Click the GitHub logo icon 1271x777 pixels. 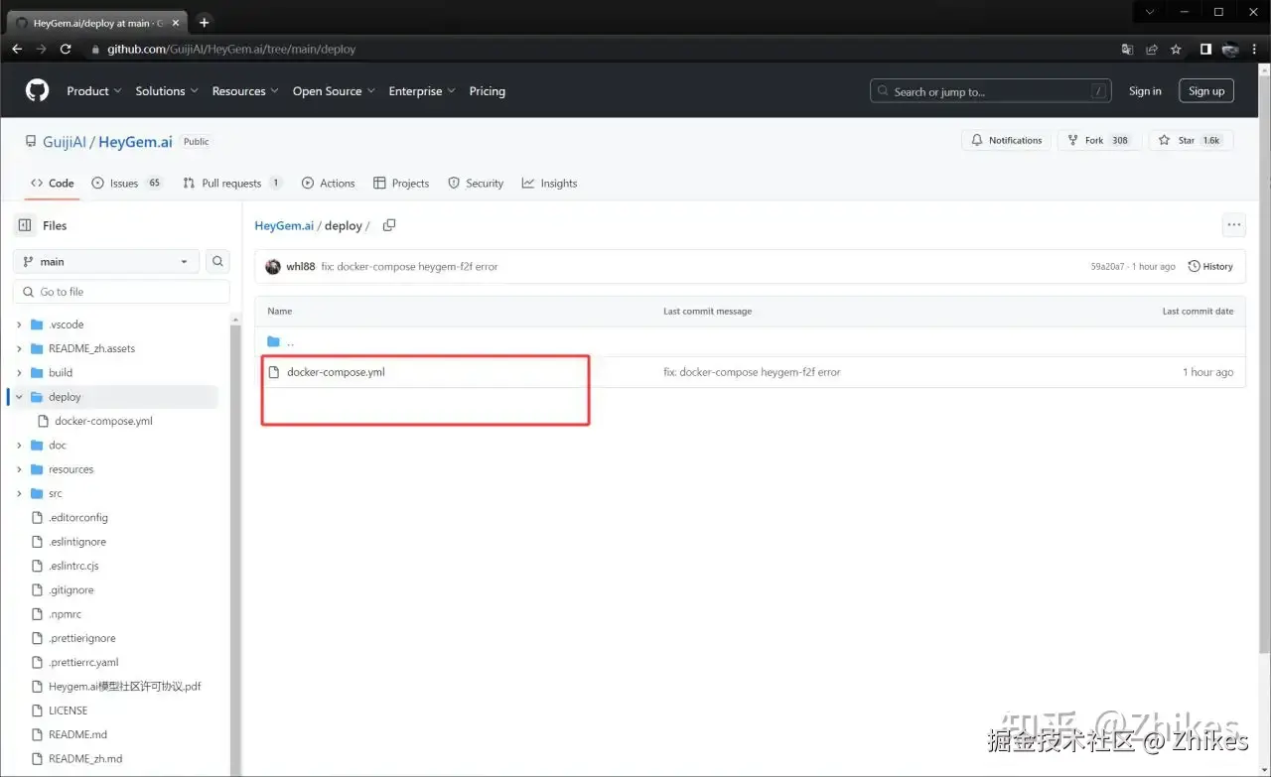tap(37, 90)
